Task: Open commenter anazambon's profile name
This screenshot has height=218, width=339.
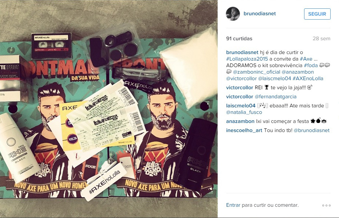Action: pyautogui.click(x=240, y=121)
